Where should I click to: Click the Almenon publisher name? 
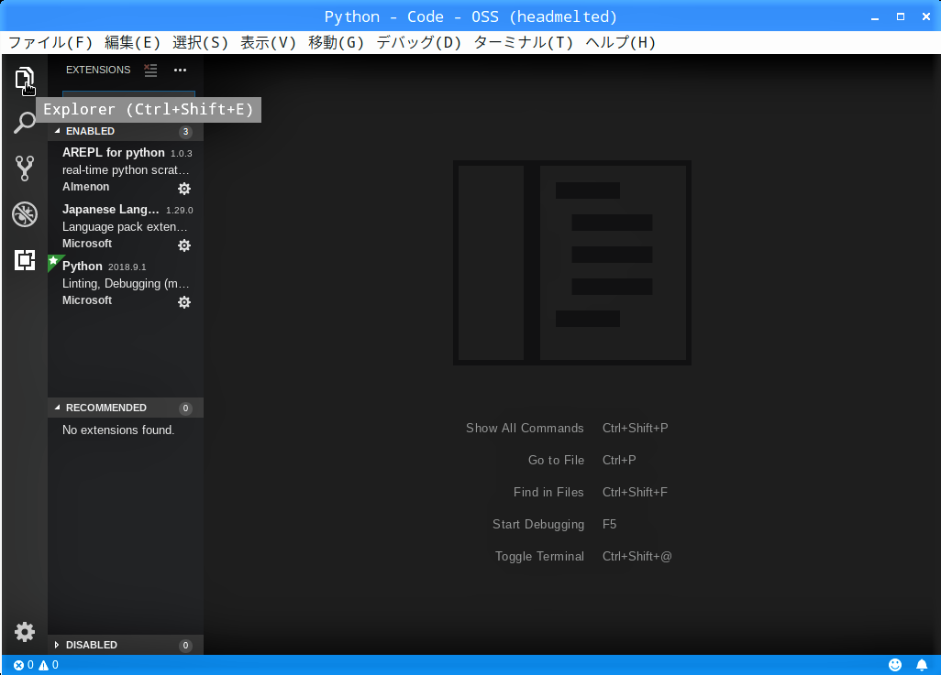86,187
